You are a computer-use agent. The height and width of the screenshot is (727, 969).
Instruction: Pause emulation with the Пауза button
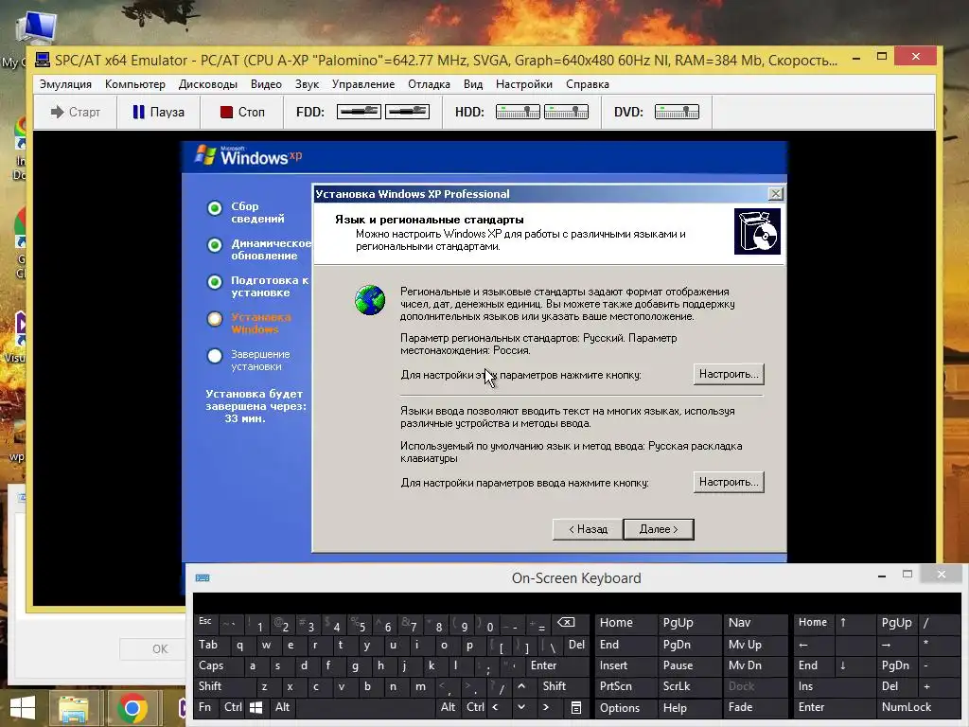pos(158,112)
